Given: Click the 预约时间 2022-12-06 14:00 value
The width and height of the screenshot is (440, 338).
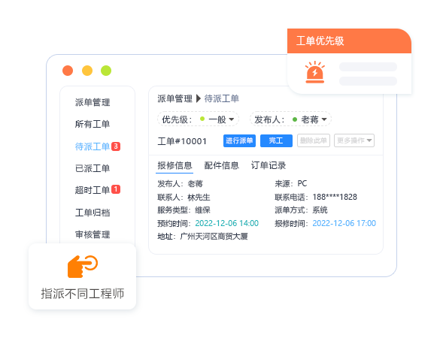Looking at the screenshot, I should pyautogui.click(x=226, y=223).
